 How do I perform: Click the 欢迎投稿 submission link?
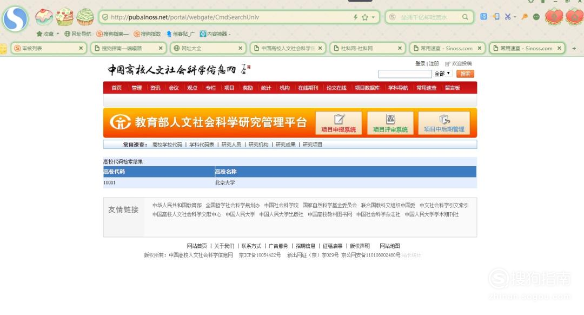click(462, 64)
